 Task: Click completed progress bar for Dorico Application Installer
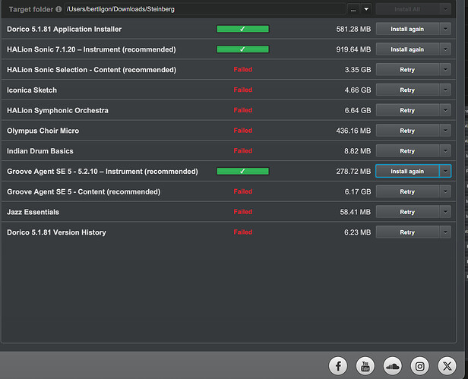(242, 29)
